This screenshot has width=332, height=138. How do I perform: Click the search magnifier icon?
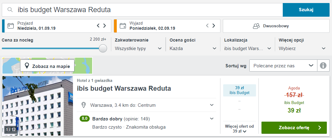(x=10, y=10)
